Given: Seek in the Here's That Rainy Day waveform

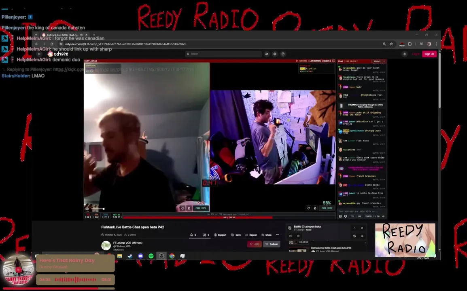Looking at the screenshot, I should [x=76, y=280].
